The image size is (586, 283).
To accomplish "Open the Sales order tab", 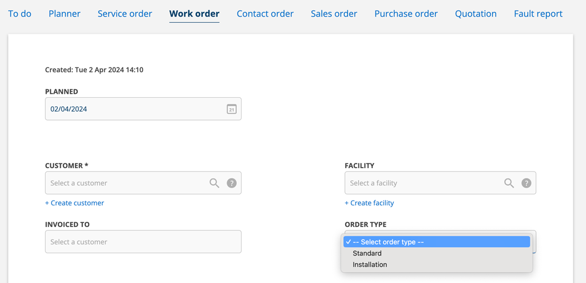I will point(334,14).
